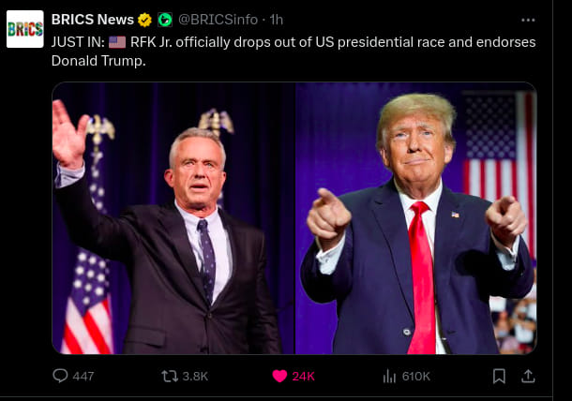Open the three-dot more options menu
The height and width of the screenshot is (401, 572).
pyautogui.click(x=528, y=19)
